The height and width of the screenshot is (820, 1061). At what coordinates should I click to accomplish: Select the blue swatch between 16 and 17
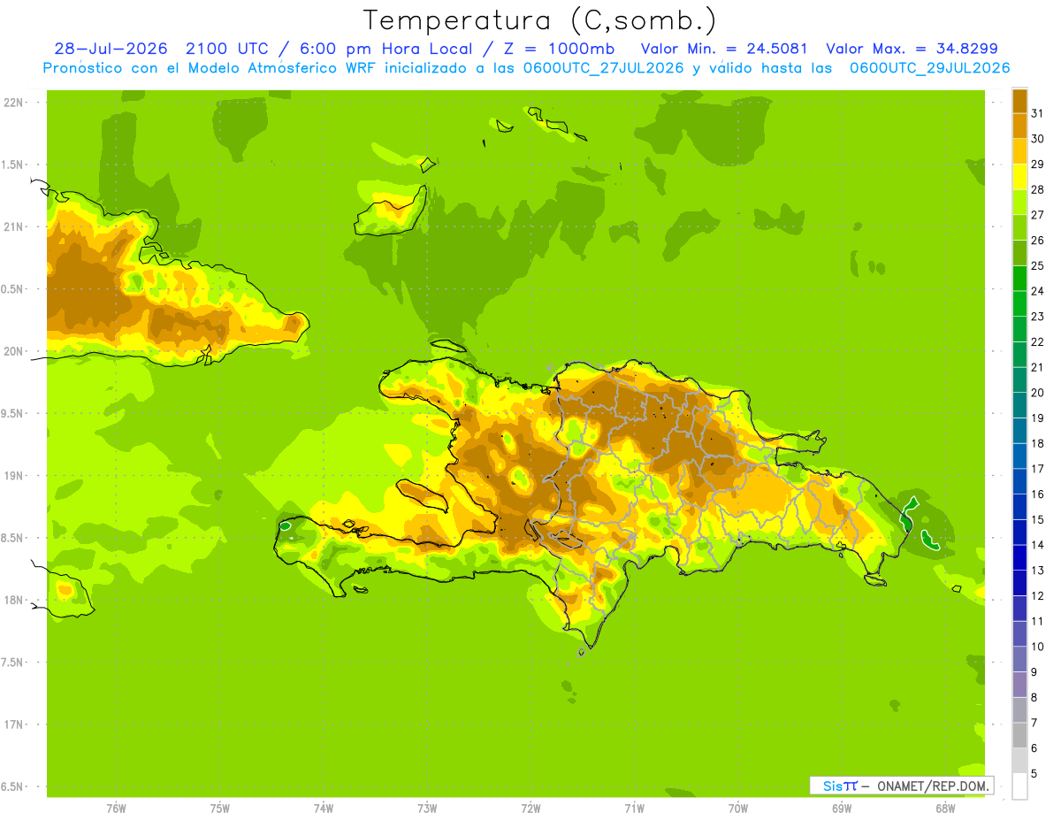[1019, 481]
